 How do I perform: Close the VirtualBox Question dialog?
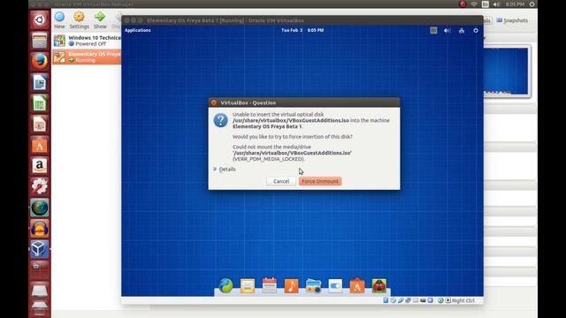(214, 102)
